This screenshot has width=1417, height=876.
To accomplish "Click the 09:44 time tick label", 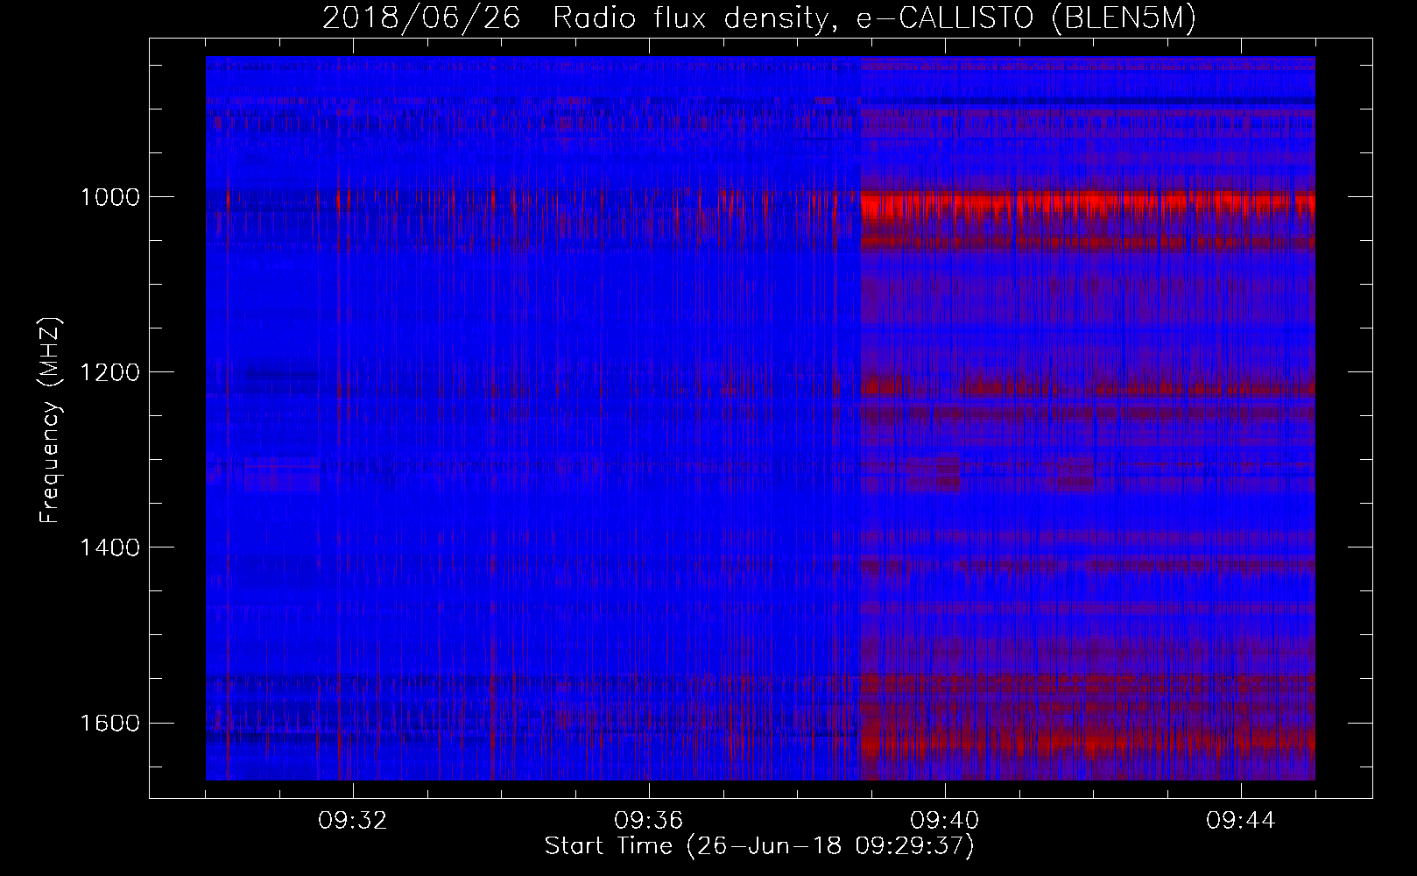I will coord(1241,821).
